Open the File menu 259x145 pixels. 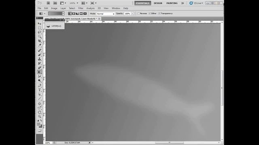click(x=39, y=8)
